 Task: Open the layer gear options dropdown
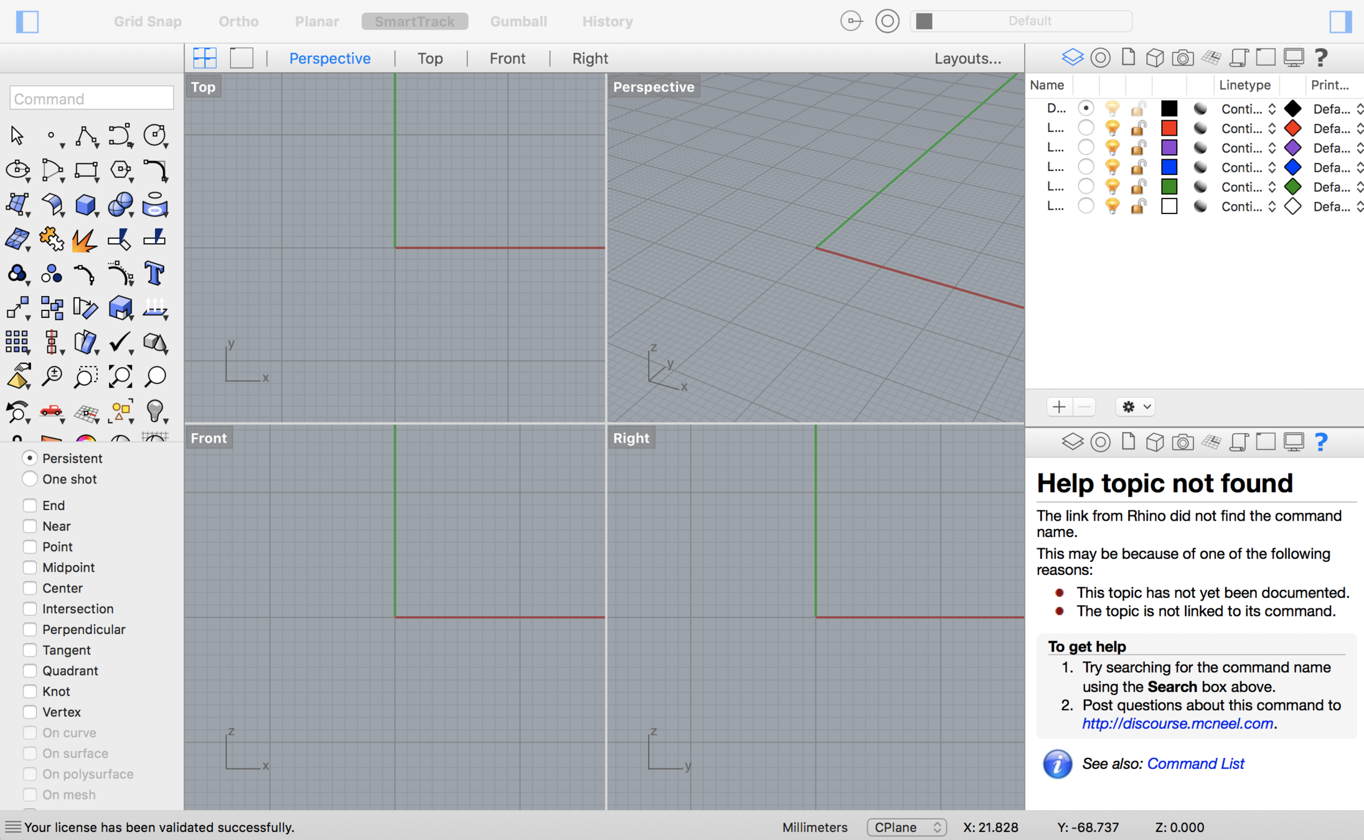tap(1135, 407)
